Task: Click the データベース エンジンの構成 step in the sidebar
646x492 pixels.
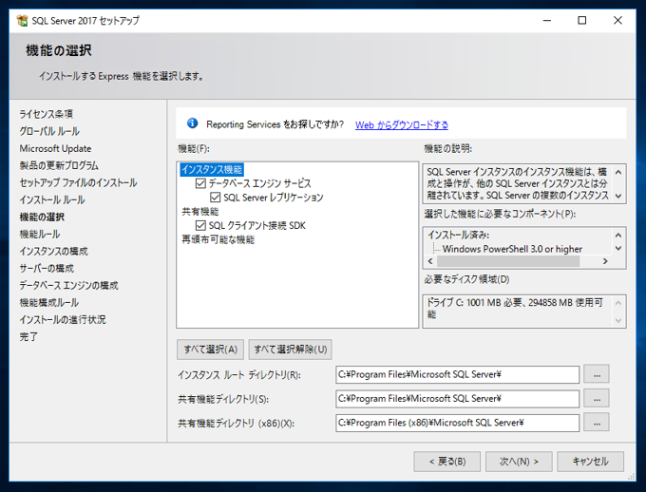Action: (x=68, y=285)
